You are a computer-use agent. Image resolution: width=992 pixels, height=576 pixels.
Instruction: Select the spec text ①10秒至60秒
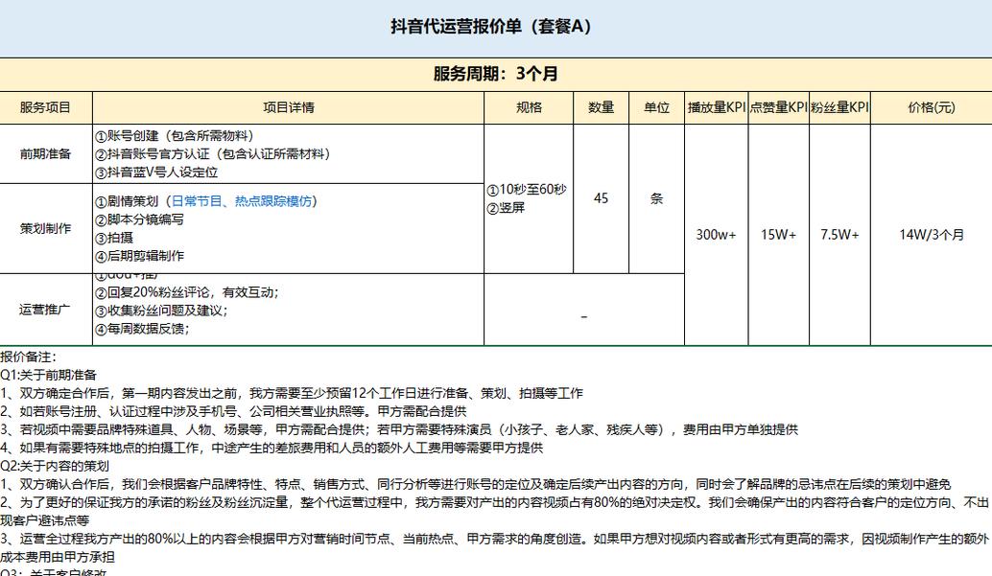[527, 190]
